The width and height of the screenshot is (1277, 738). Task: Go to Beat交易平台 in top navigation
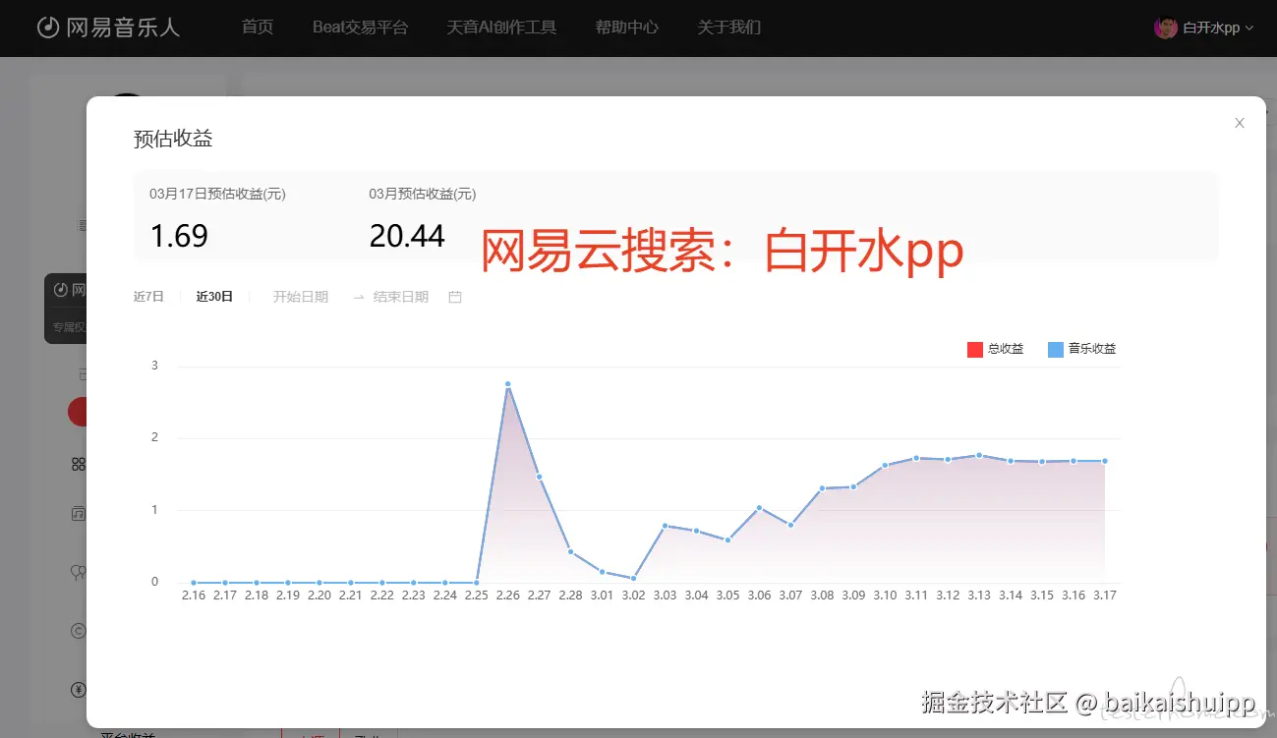360,28
